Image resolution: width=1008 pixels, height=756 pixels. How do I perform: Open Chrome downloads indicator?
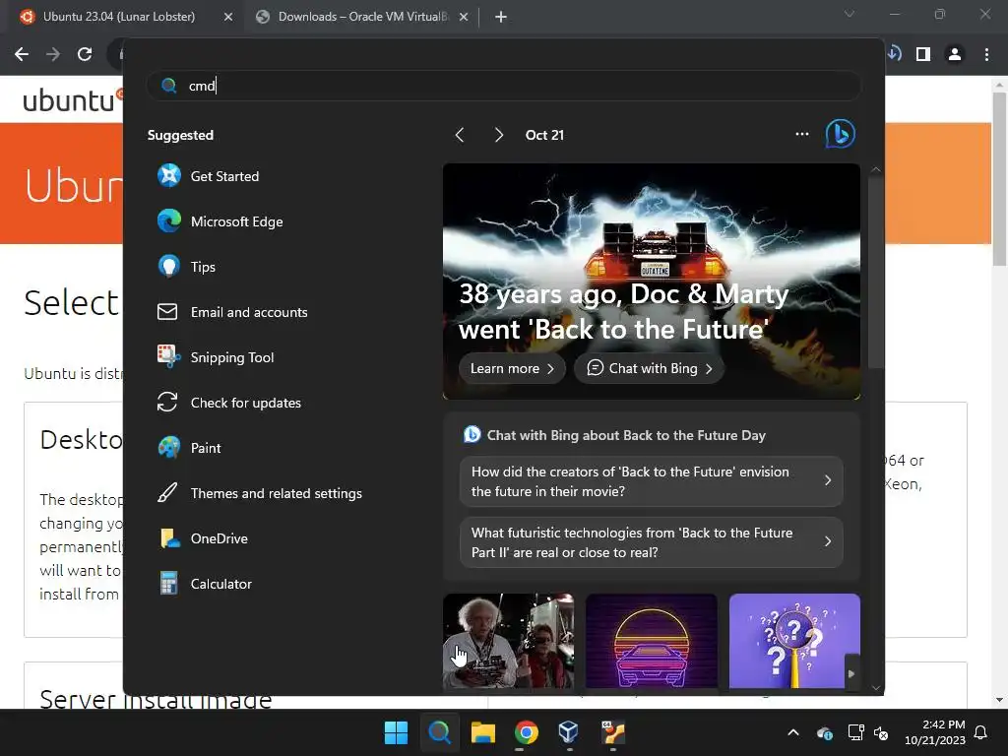[x=894, y=54]
